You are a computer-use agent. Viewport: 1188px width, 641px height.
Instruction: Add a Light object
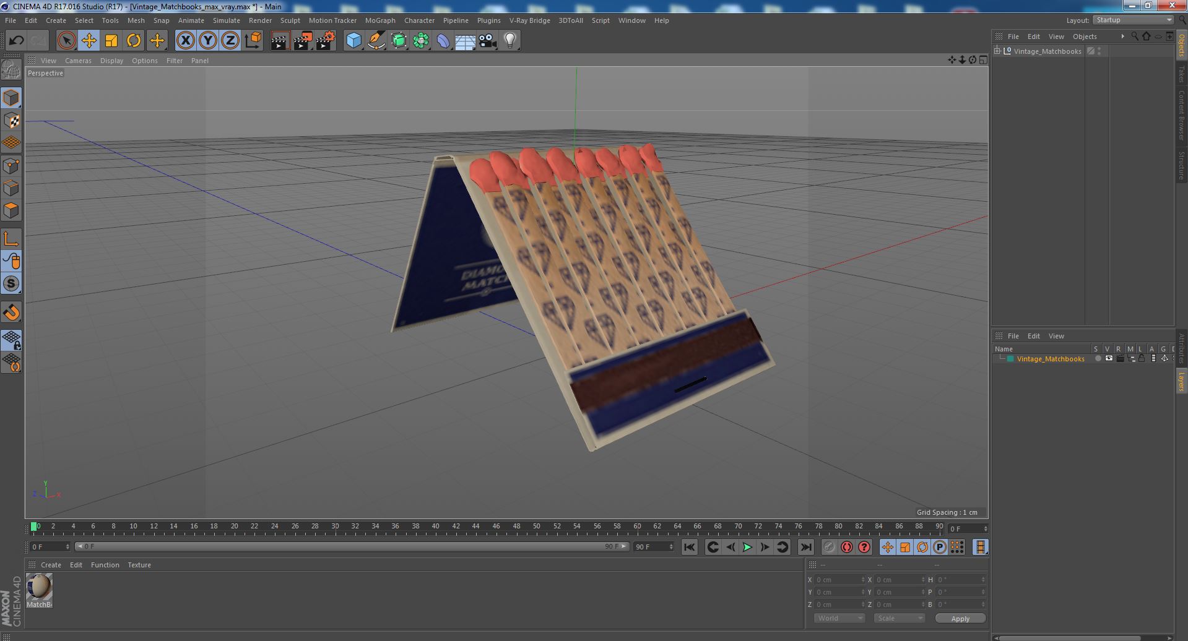(x=510, y=41)
